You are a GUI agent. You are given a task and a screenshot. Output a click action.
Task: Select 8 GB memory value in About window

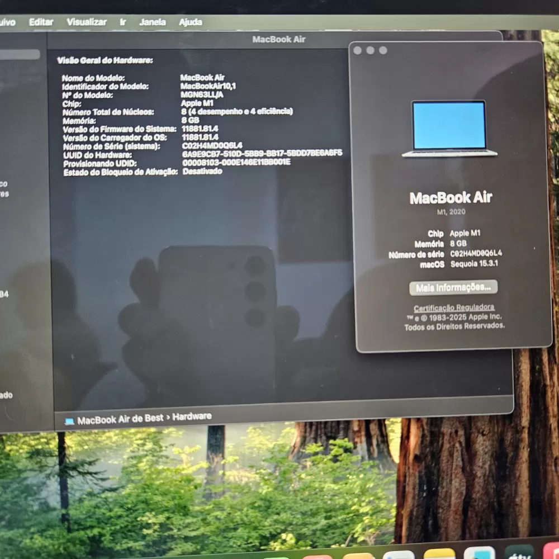click(x=458, y=244)
